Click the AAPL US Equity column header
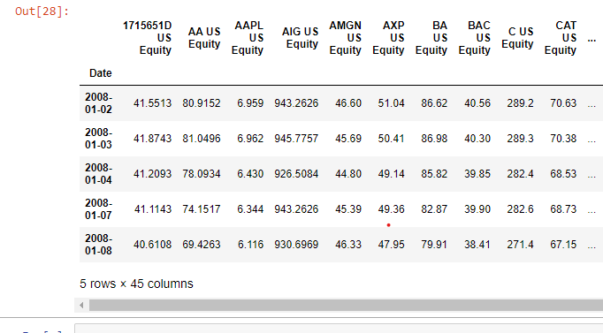This screenshot has width=603, height=333. click(248, 38)
